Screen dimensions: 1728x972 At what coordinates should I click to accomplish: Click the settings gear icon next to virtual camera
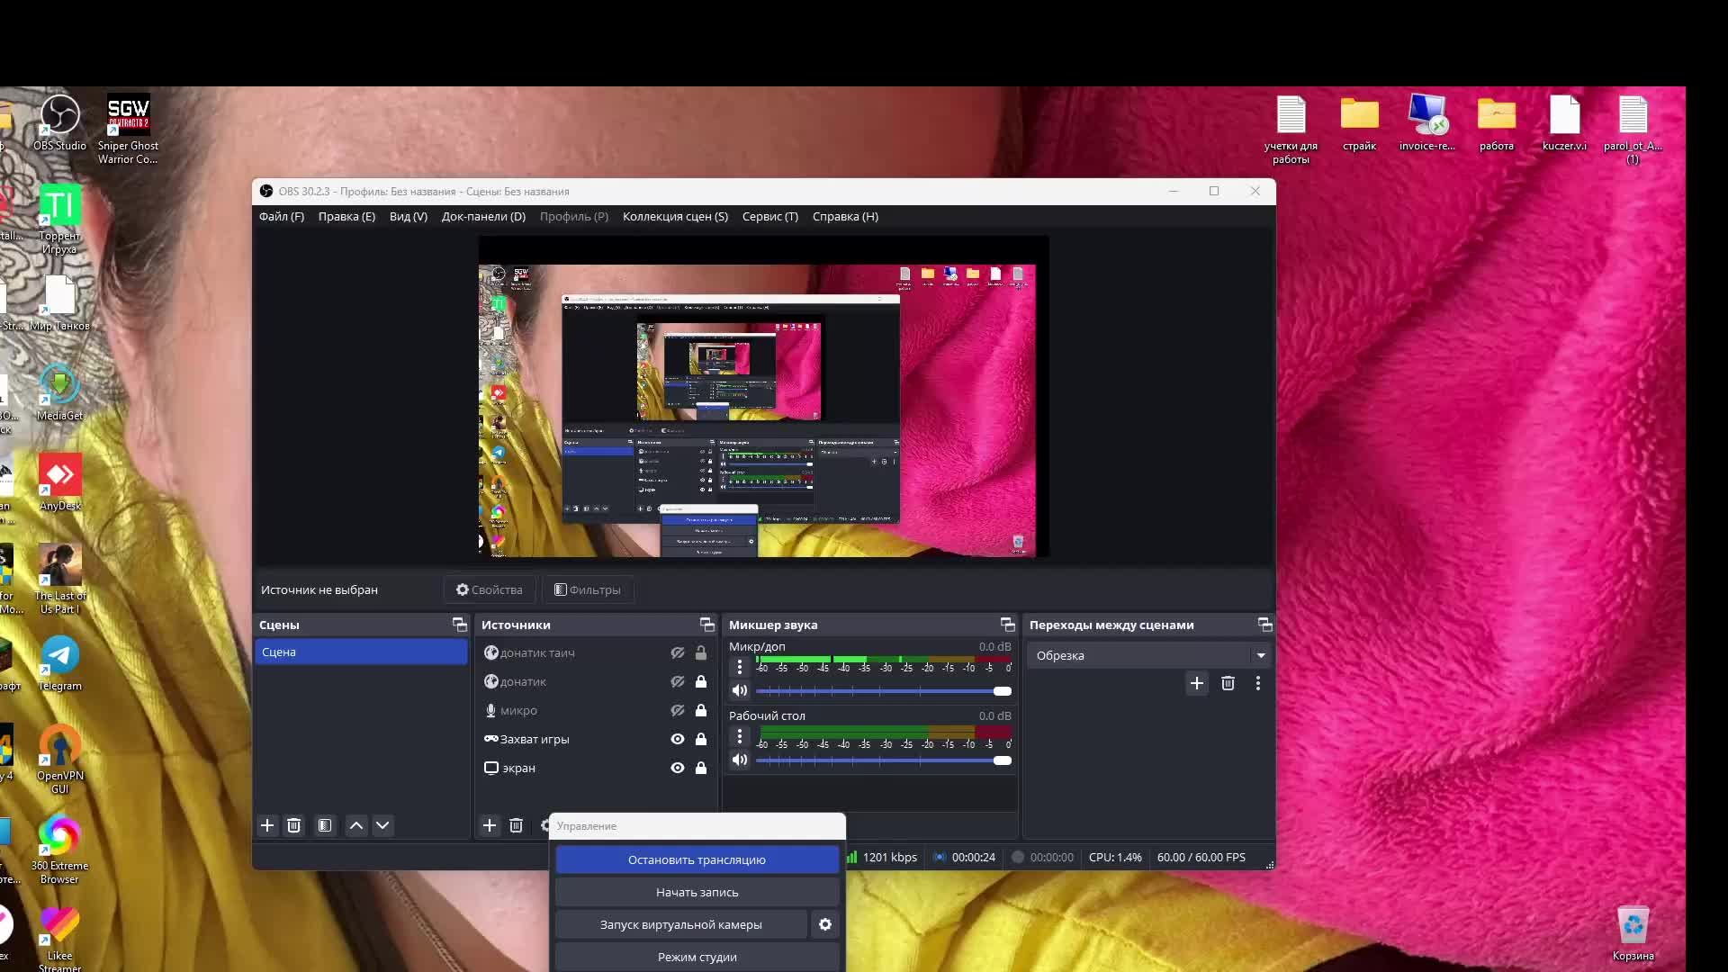coord(826,924)
